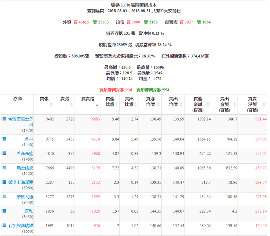This screenshot has height=236, width=270.
Task: Click list icon for 香港上海匯豐
Action: point(4,182)
